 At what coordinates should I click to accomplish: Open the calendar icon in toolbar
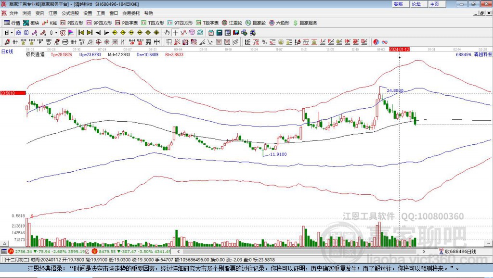point(211,33)
